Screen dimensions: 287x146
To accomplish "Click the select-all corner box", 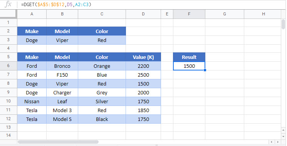I will (8, 14).
